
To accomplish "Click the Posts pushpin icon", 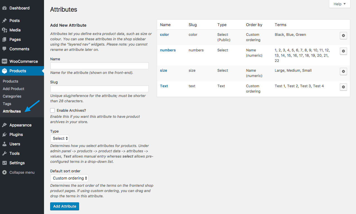I will 4,21.
